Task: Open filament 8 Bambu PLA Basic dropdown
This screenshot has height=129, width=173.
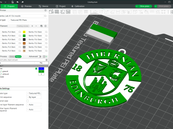Action: click(35, 43)
